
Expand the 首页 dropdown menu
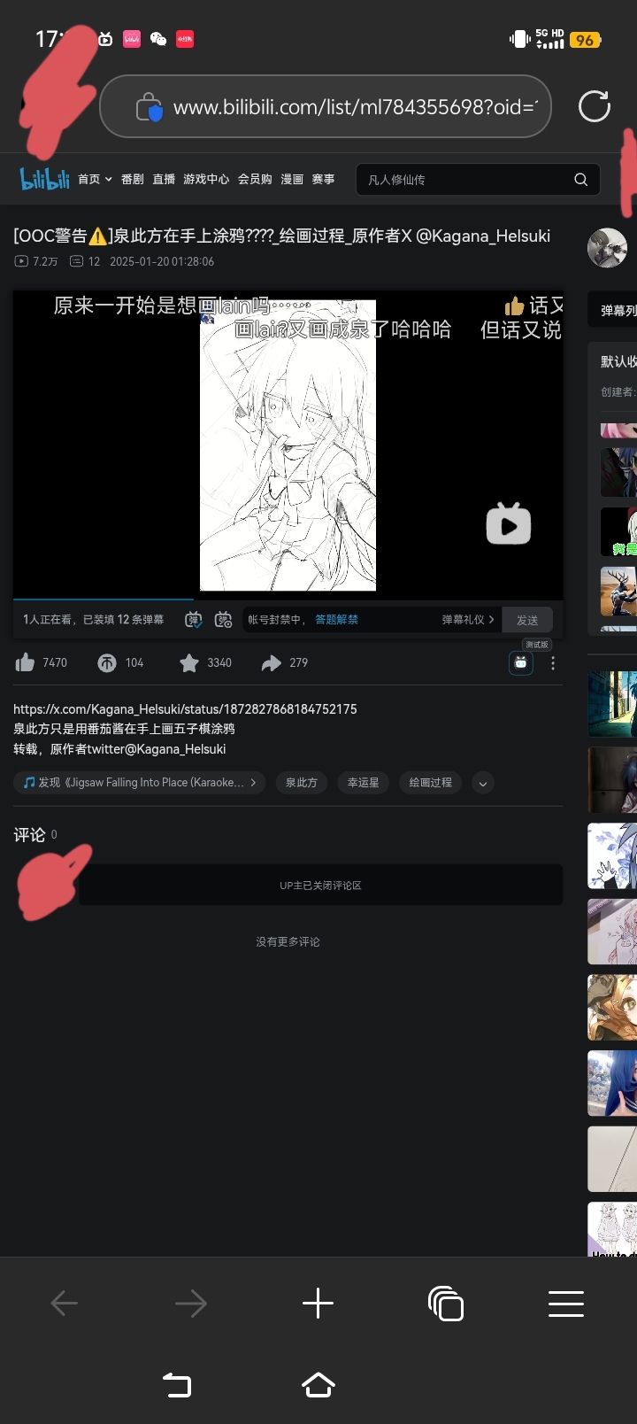95,179
